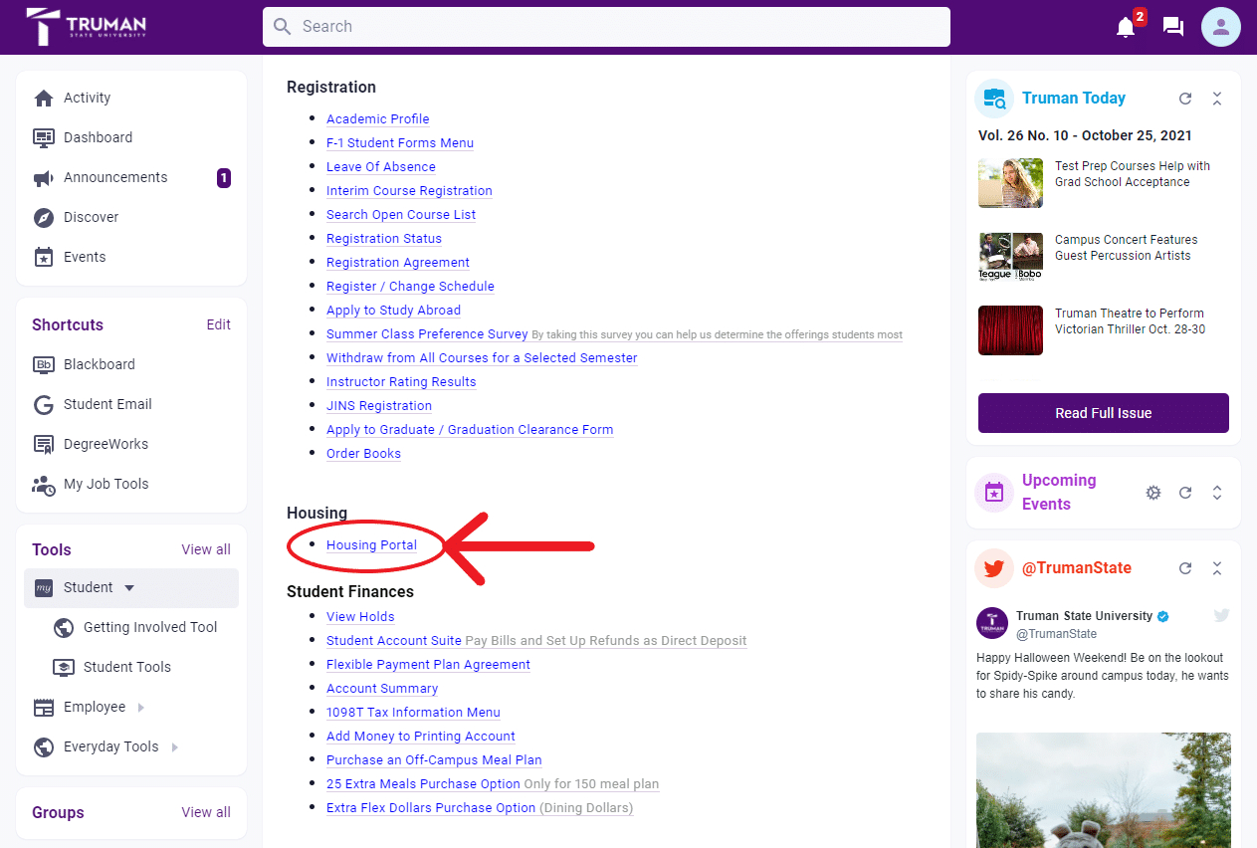Click View all next to Groups
The height and width of the screenshot is (848, 1257).
(x=206, y=812)
